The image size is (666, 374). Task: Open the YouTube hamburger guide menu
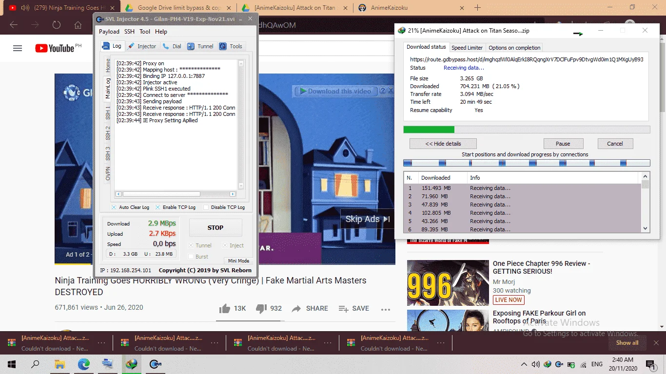coord(18,48)
